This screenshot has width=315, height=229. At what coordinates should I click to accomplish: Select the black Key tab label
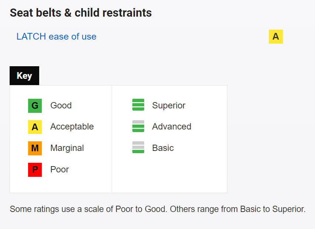point(24,76)
